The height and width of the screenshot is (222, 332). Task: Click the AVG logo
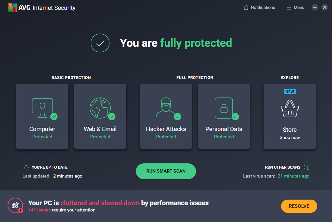[13, 7]
